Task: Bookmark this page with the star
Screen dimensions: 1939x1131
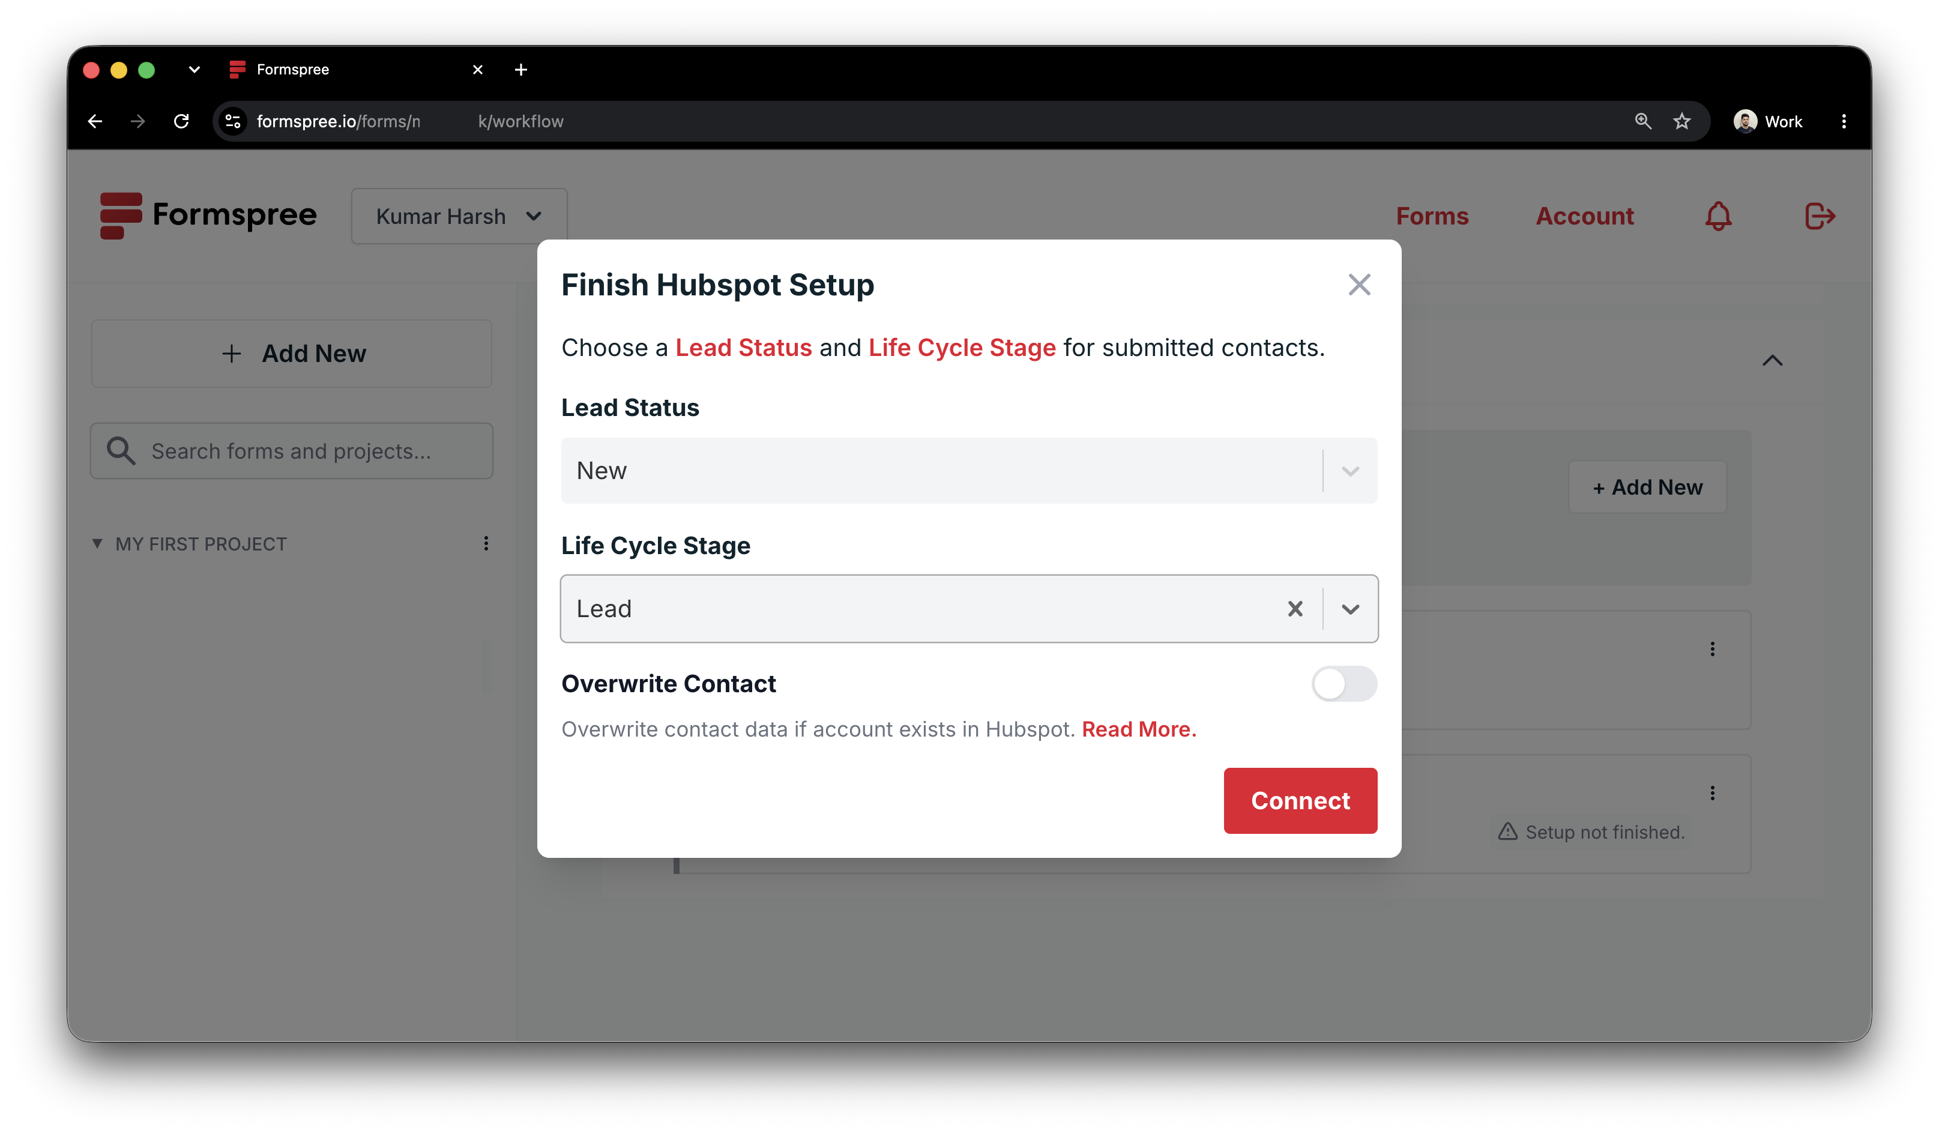Action: pos(1681,121)
